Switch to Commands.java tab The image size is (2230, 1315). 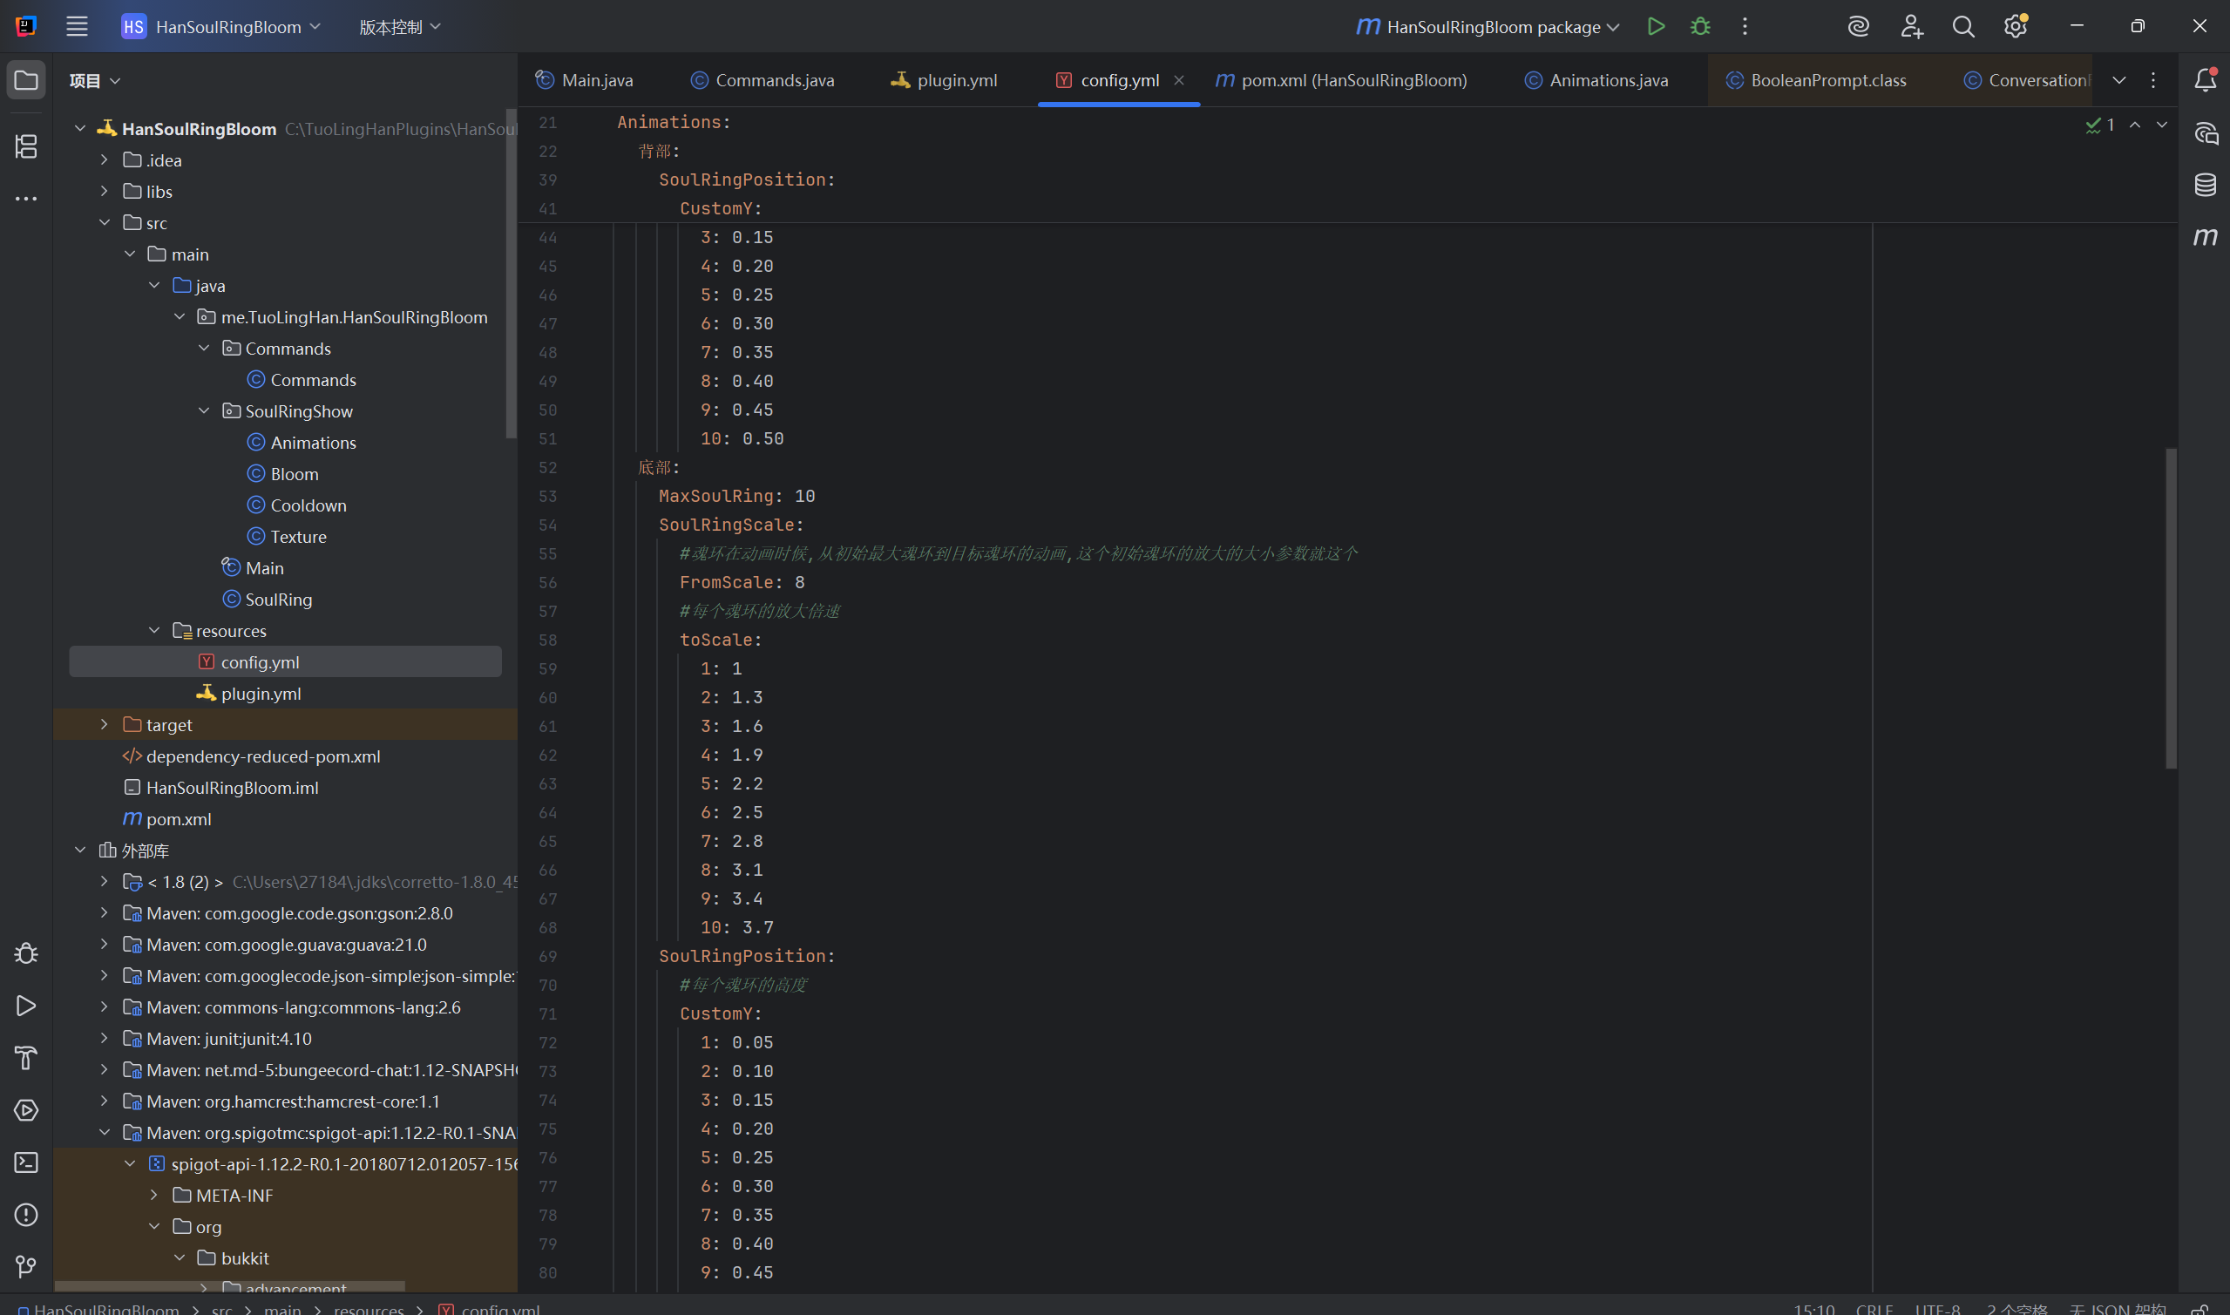click(x=763, y=81)
